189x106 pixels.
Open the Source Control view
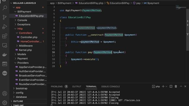[5, 17]
